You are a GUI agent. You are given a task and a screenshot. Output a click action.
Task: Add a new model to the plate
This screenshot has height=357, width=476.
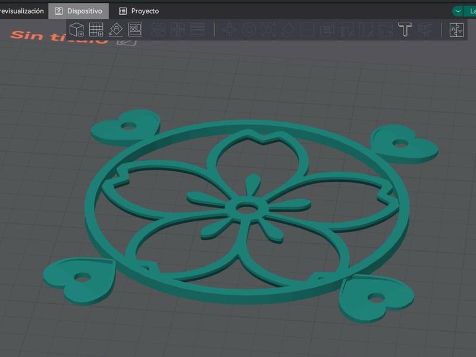tap(76, 29)
